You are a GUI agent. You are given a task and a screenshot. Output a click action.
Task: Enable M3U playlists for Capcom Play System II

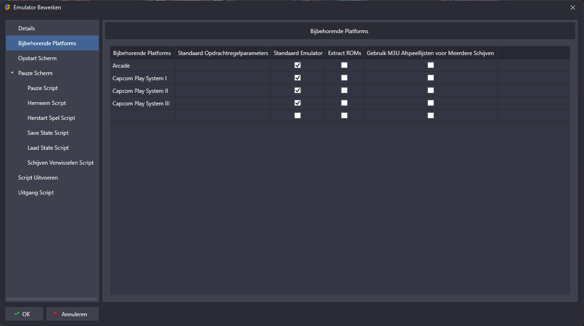point(431,90)
